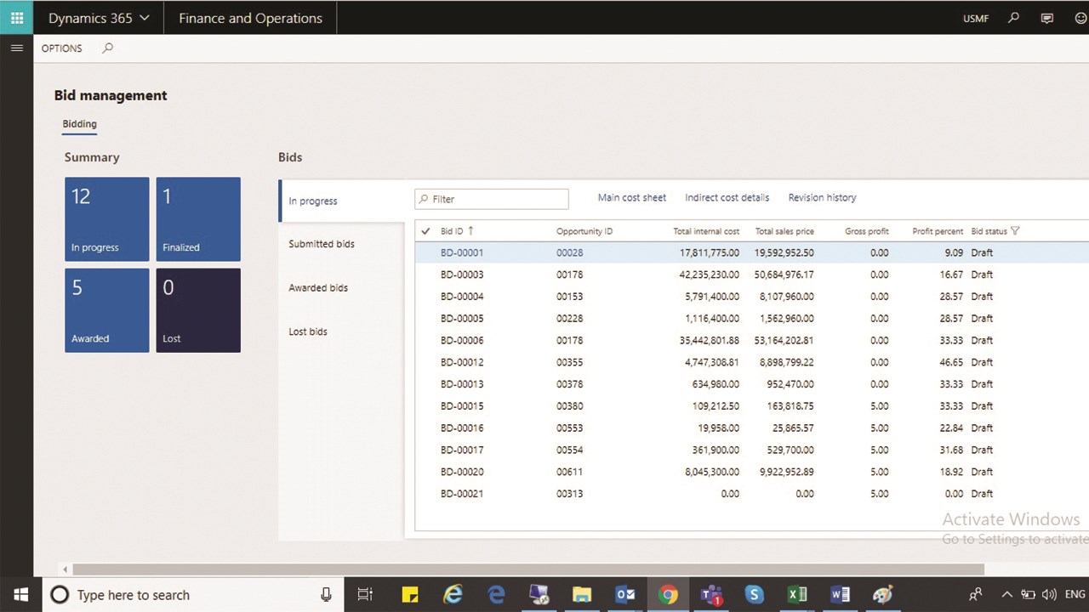1089x612 pixels.
Task: Click the Profit percent column header
Action: point(938,231)
